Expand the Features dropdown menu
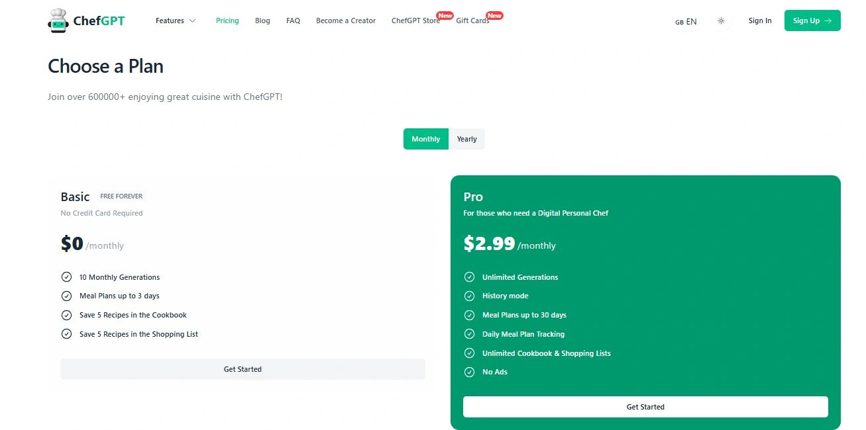Viewport: 866px width, 430px height. point(176,21)
